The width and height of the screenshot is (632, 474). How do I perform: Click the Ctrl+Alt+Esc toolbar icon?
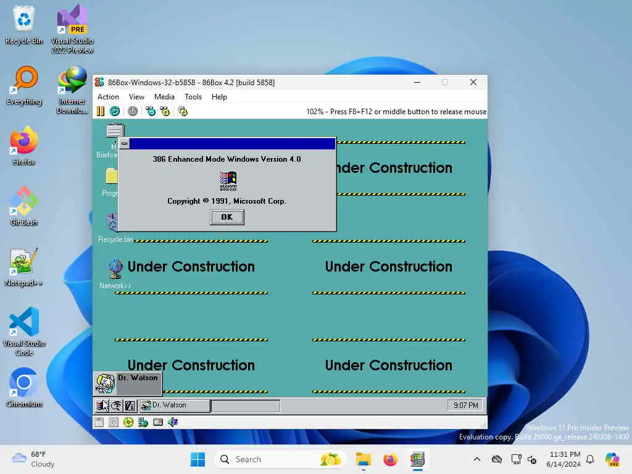[165, 111]
